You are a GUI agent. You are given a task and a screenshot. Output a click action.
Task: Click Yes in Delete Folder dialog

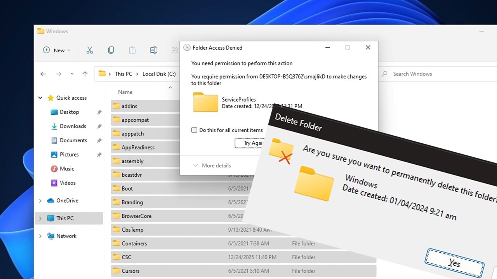click(454, 262)
